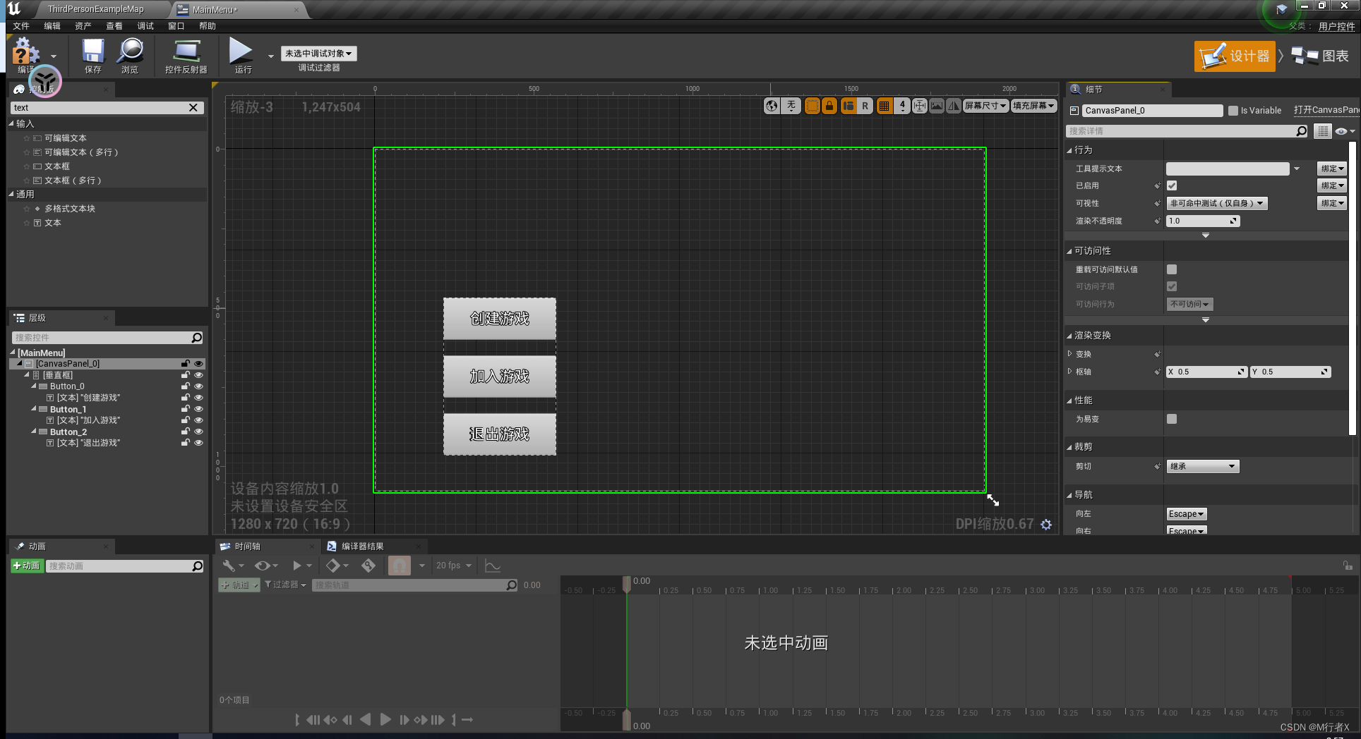
Task: Toggle the localization globe icon in designer
Action: coord(772,106)
